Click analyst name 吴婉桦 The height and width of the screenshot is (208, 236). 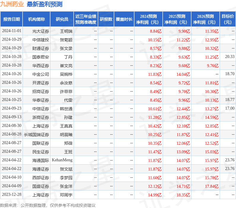tap(66, 74)
